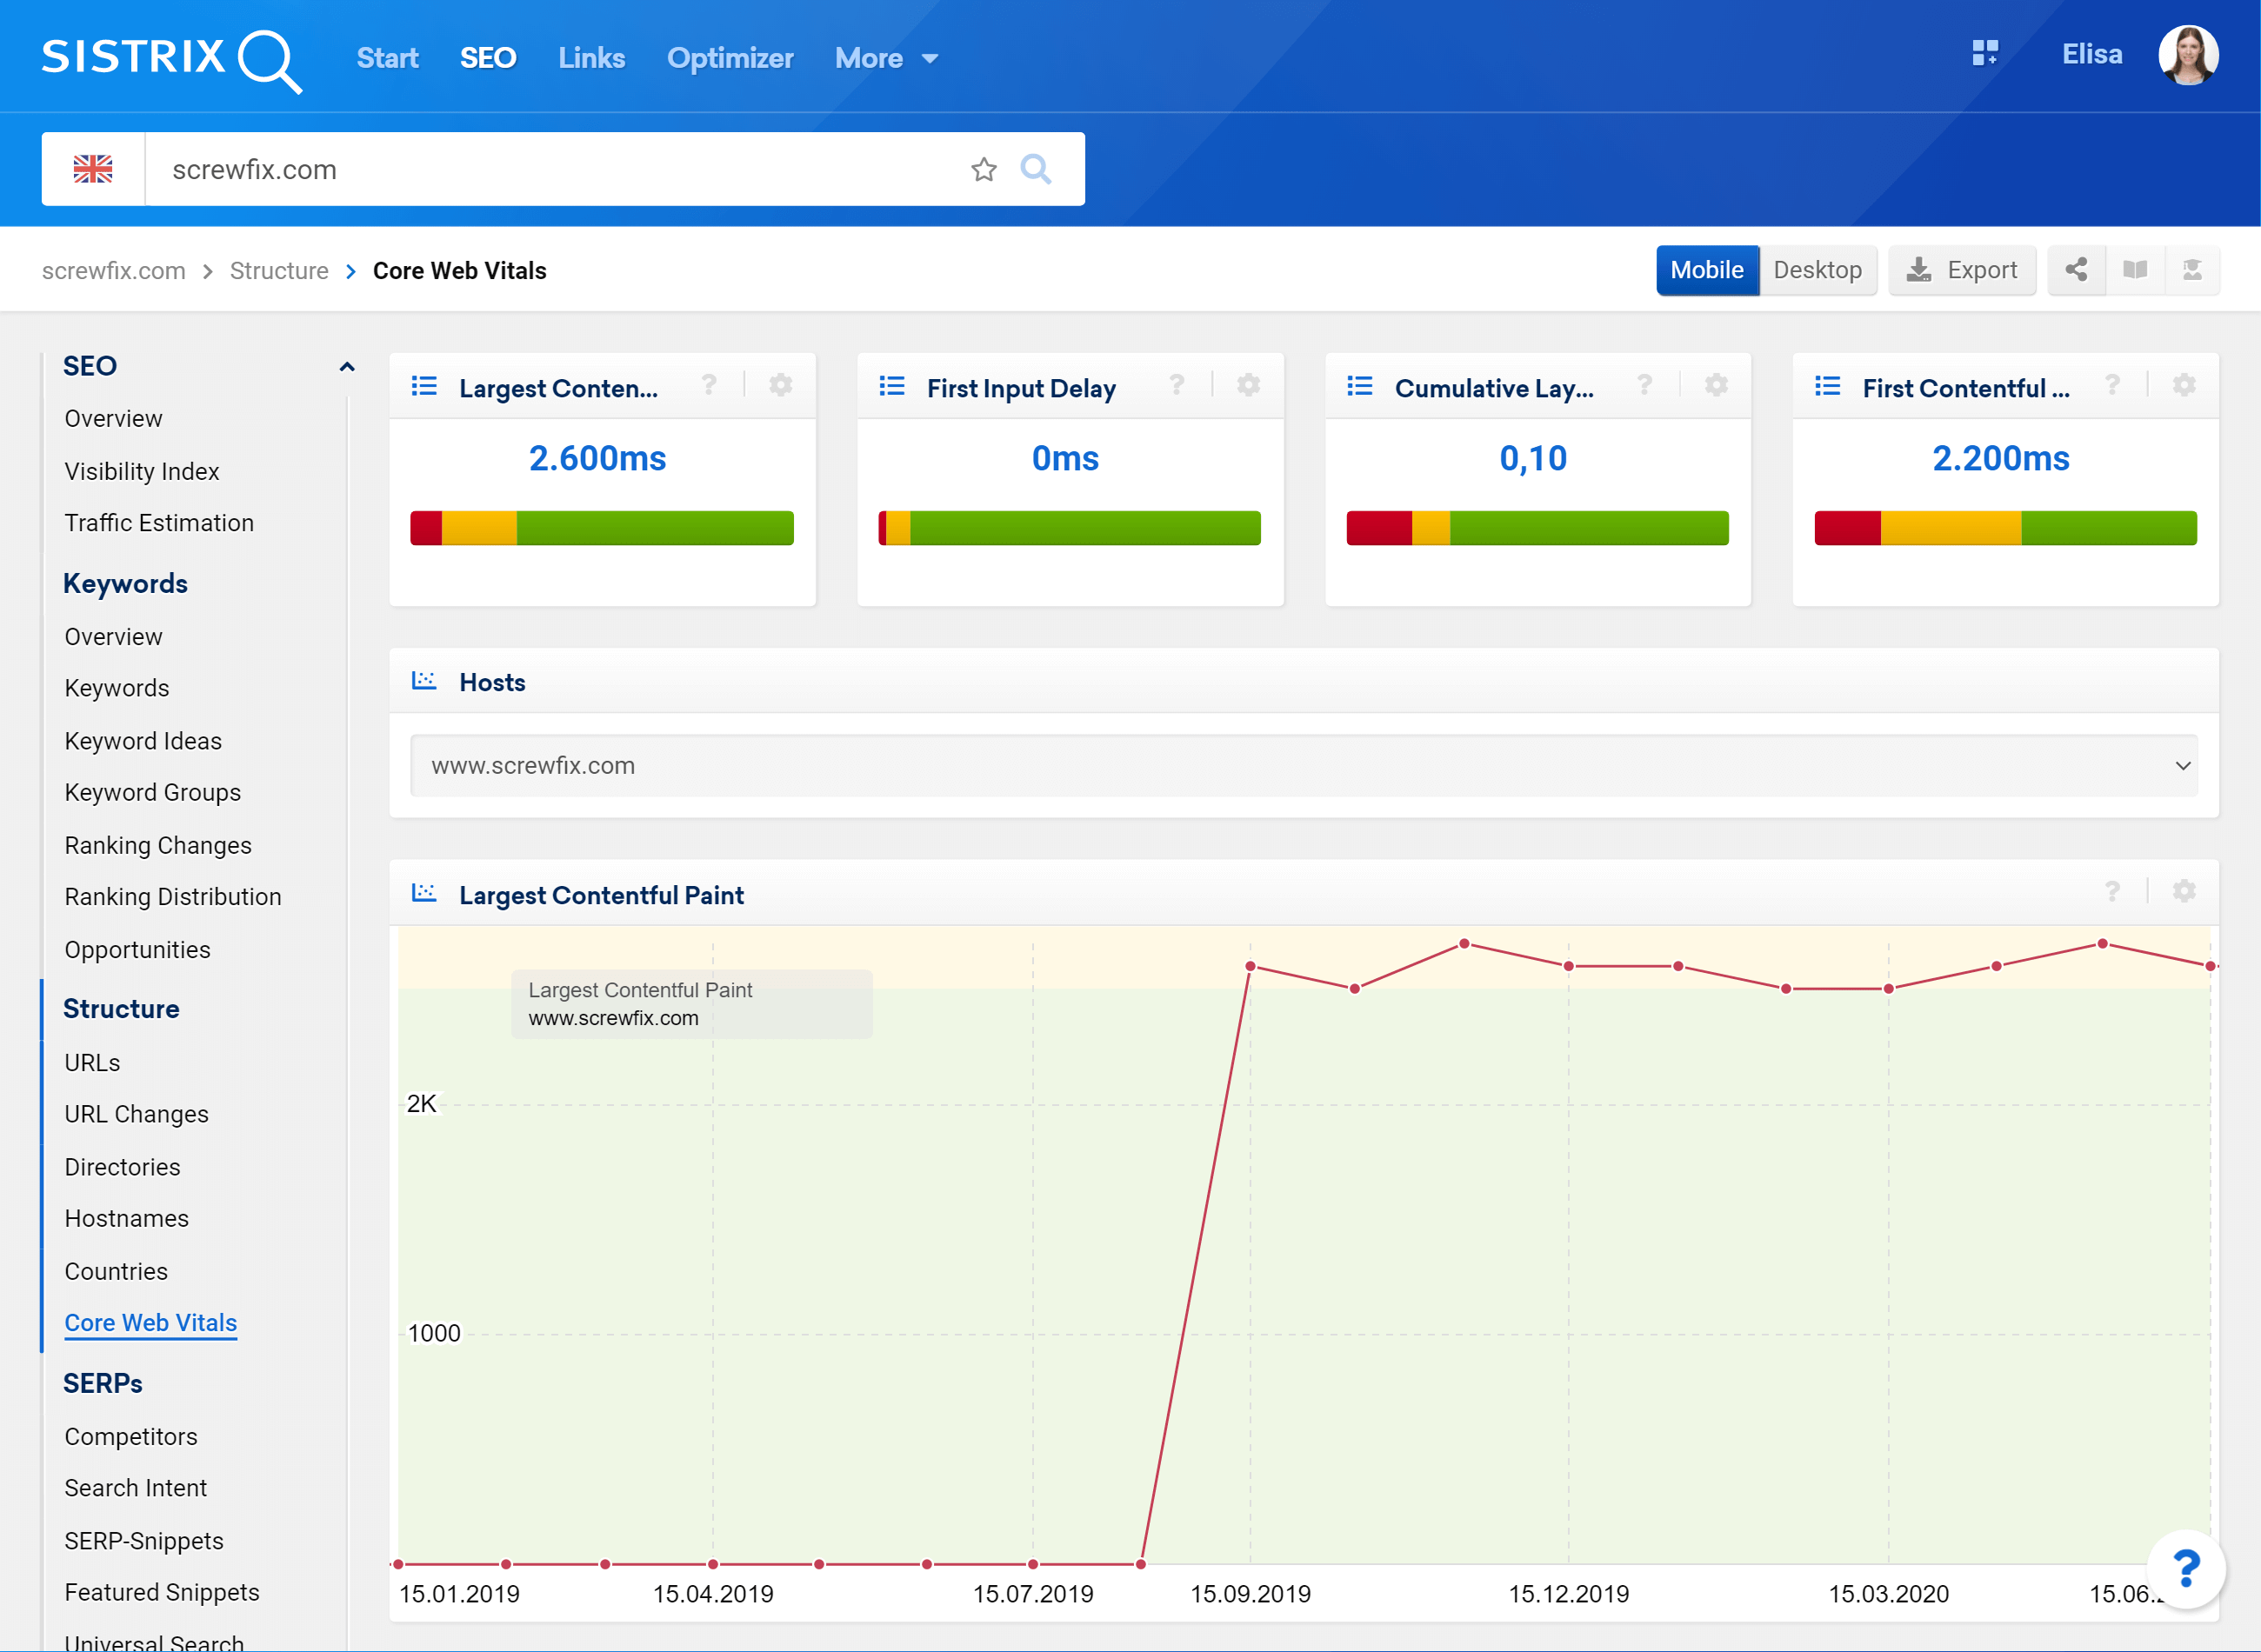Click list icon on Largest Contentful card
Image resolution: width=2261 pixels, height=1652 pixels.
pyautogui.click(x=424, y=387)
